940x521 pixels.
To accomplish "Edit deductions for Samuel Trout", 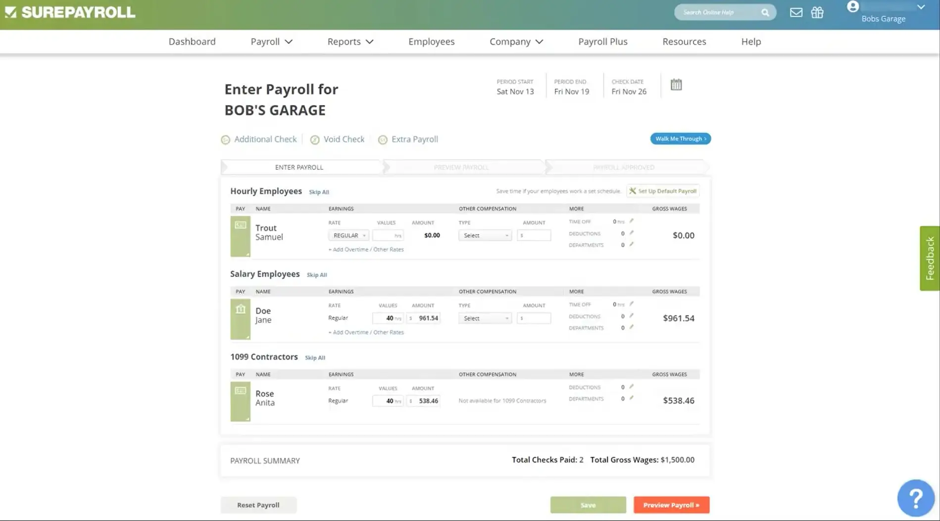I will click(x=631, y=233).
